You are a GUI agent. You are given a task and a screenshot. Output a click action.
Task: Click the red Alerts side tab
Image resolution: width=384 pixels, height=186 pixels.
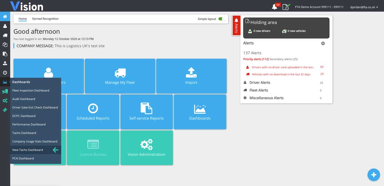(236, 25)
